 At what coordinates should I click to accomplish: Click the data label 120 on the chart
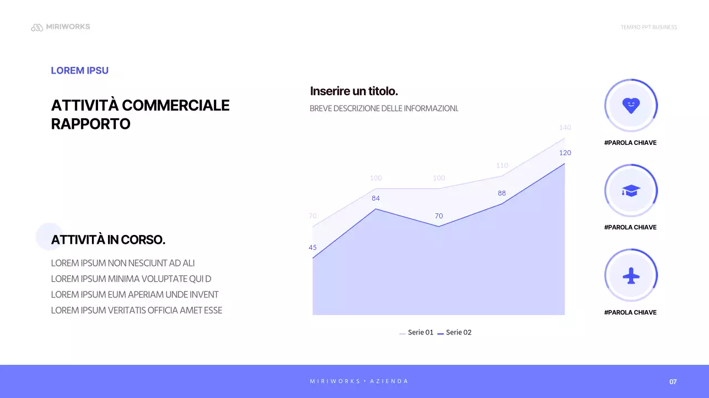(565, 153)
